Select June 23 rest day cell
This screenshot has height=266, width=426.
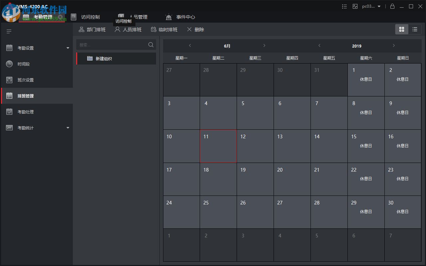(x=403, y=179)
